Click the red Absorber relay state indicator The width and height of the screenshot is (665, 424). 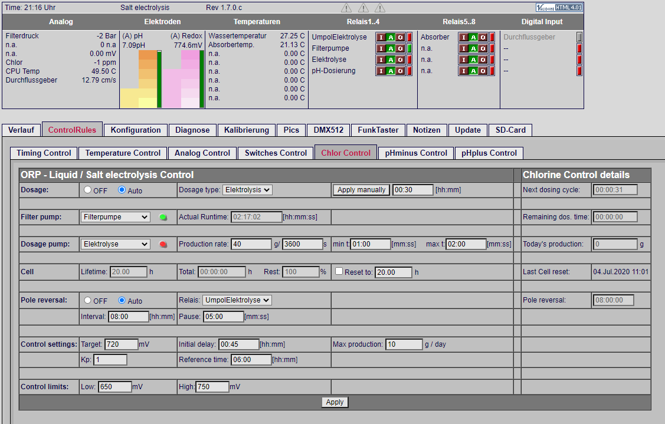(x=492, y=37)
